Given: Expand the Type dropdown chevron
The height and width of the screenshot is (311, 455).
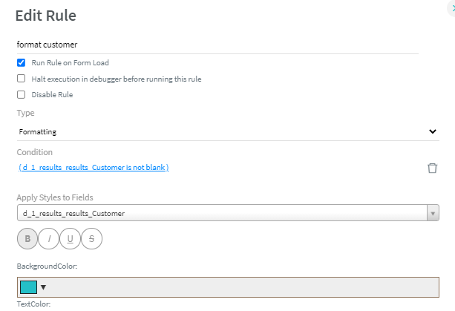Looking at the screenshot, I should (433, 131).
